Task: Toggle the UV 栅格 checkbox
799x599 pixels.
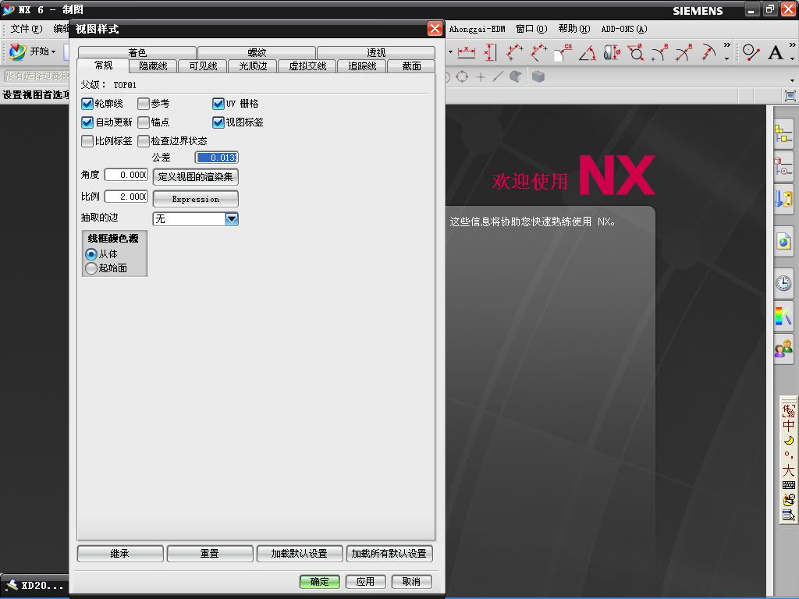Action: point(218,104)
